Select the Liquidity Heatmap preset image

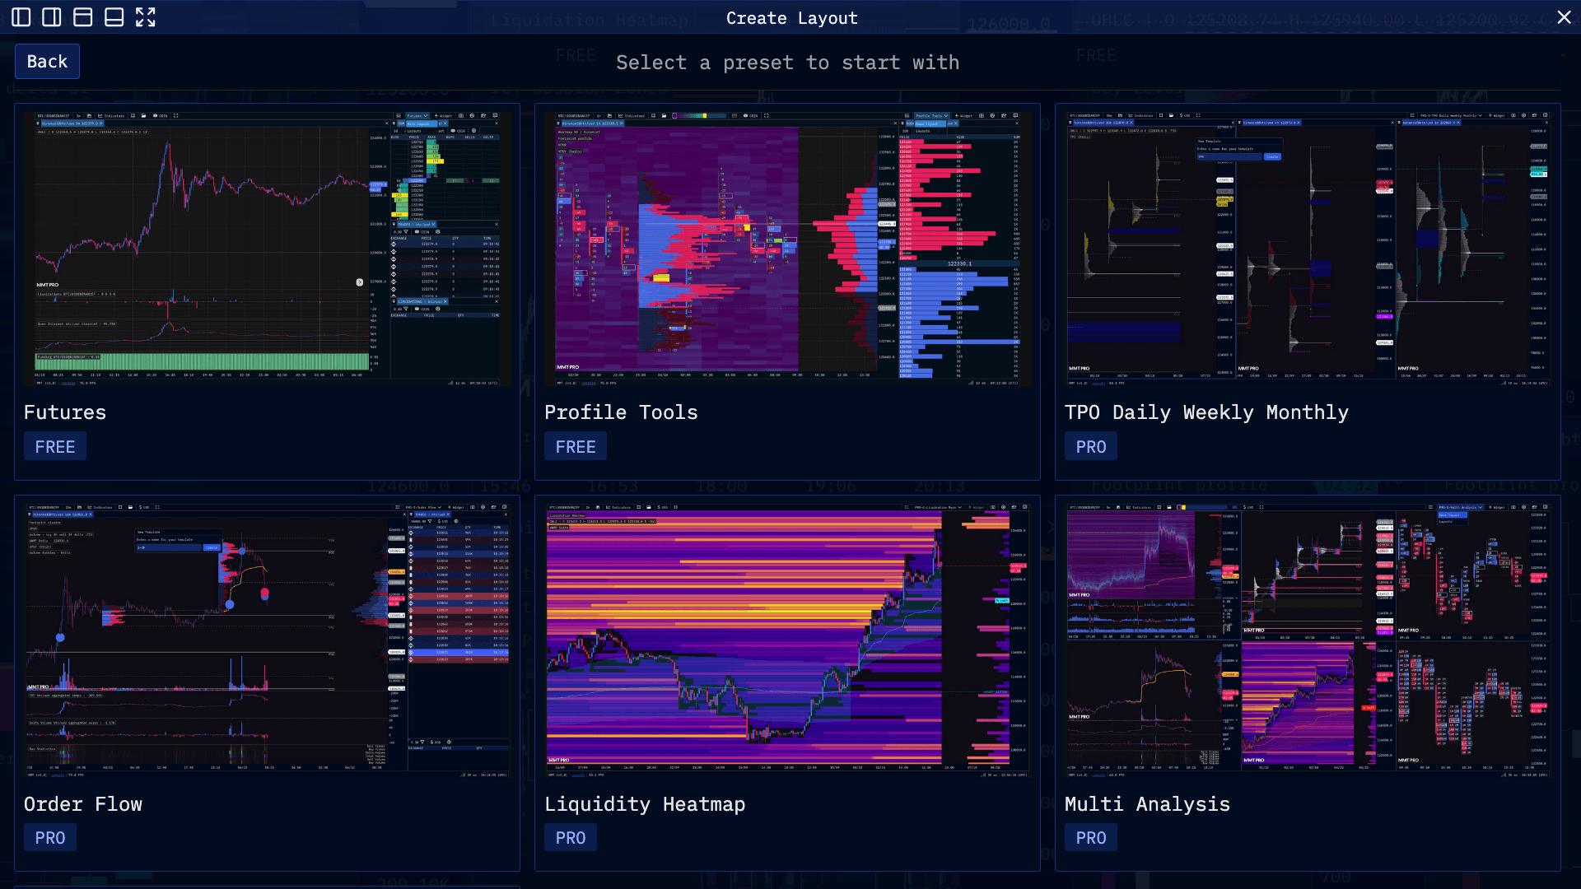pyautogui.click(x=786, y=640)
